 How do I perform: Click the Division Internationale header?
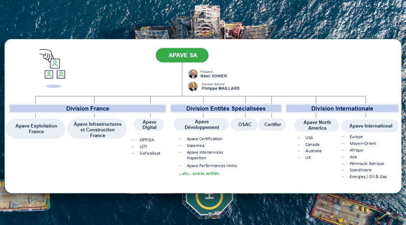[x=342, y=108]
